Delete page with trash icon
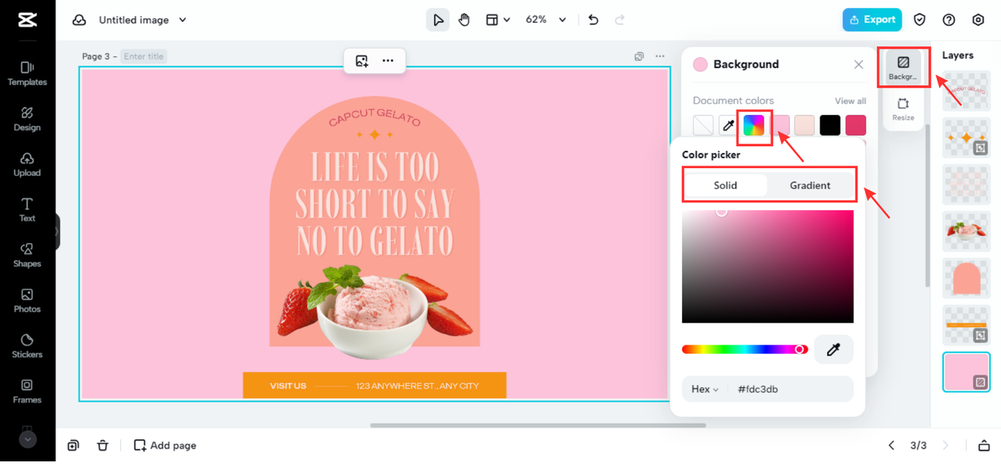Image resolution: width=1001 pixels, height=465 pixels. [x=102, y=445]
